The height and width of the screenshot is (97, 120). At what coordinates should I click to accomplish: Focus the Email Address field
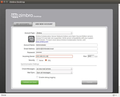67,49
